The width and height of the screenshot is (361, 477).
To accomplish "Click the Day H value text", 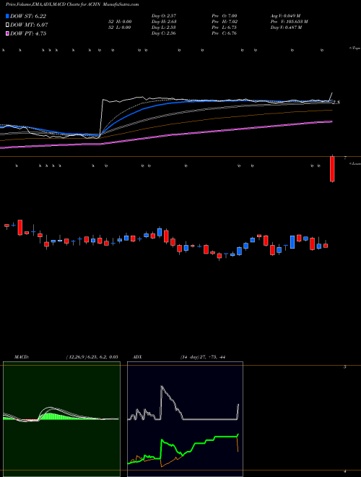I will pyautogui.click(x=164, y=22).
